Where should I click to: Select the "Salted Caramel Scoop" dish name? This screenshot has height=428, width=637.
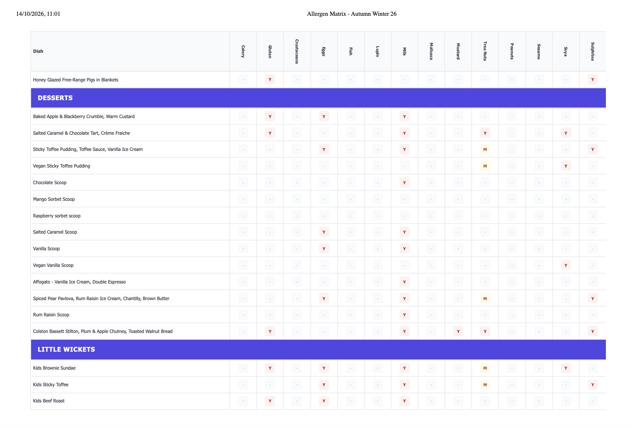(x=55, y=232)
